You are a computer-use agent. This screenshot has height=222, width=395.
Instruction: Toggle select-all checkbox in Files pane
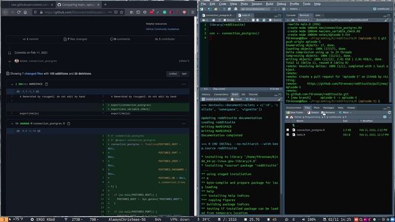click(287, 117)
